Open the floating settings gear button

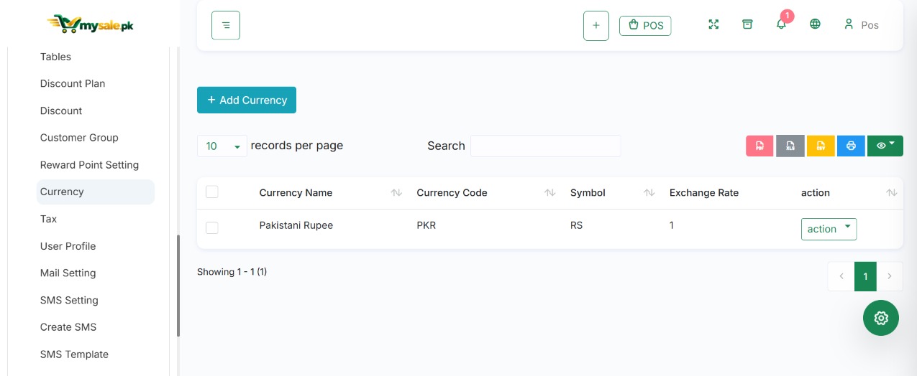881,318
